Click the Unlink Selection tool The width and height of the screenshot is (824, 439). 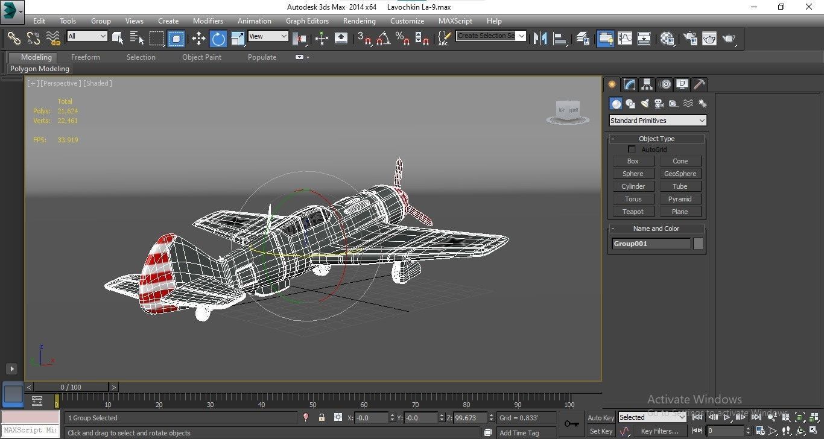click(34, 39)
